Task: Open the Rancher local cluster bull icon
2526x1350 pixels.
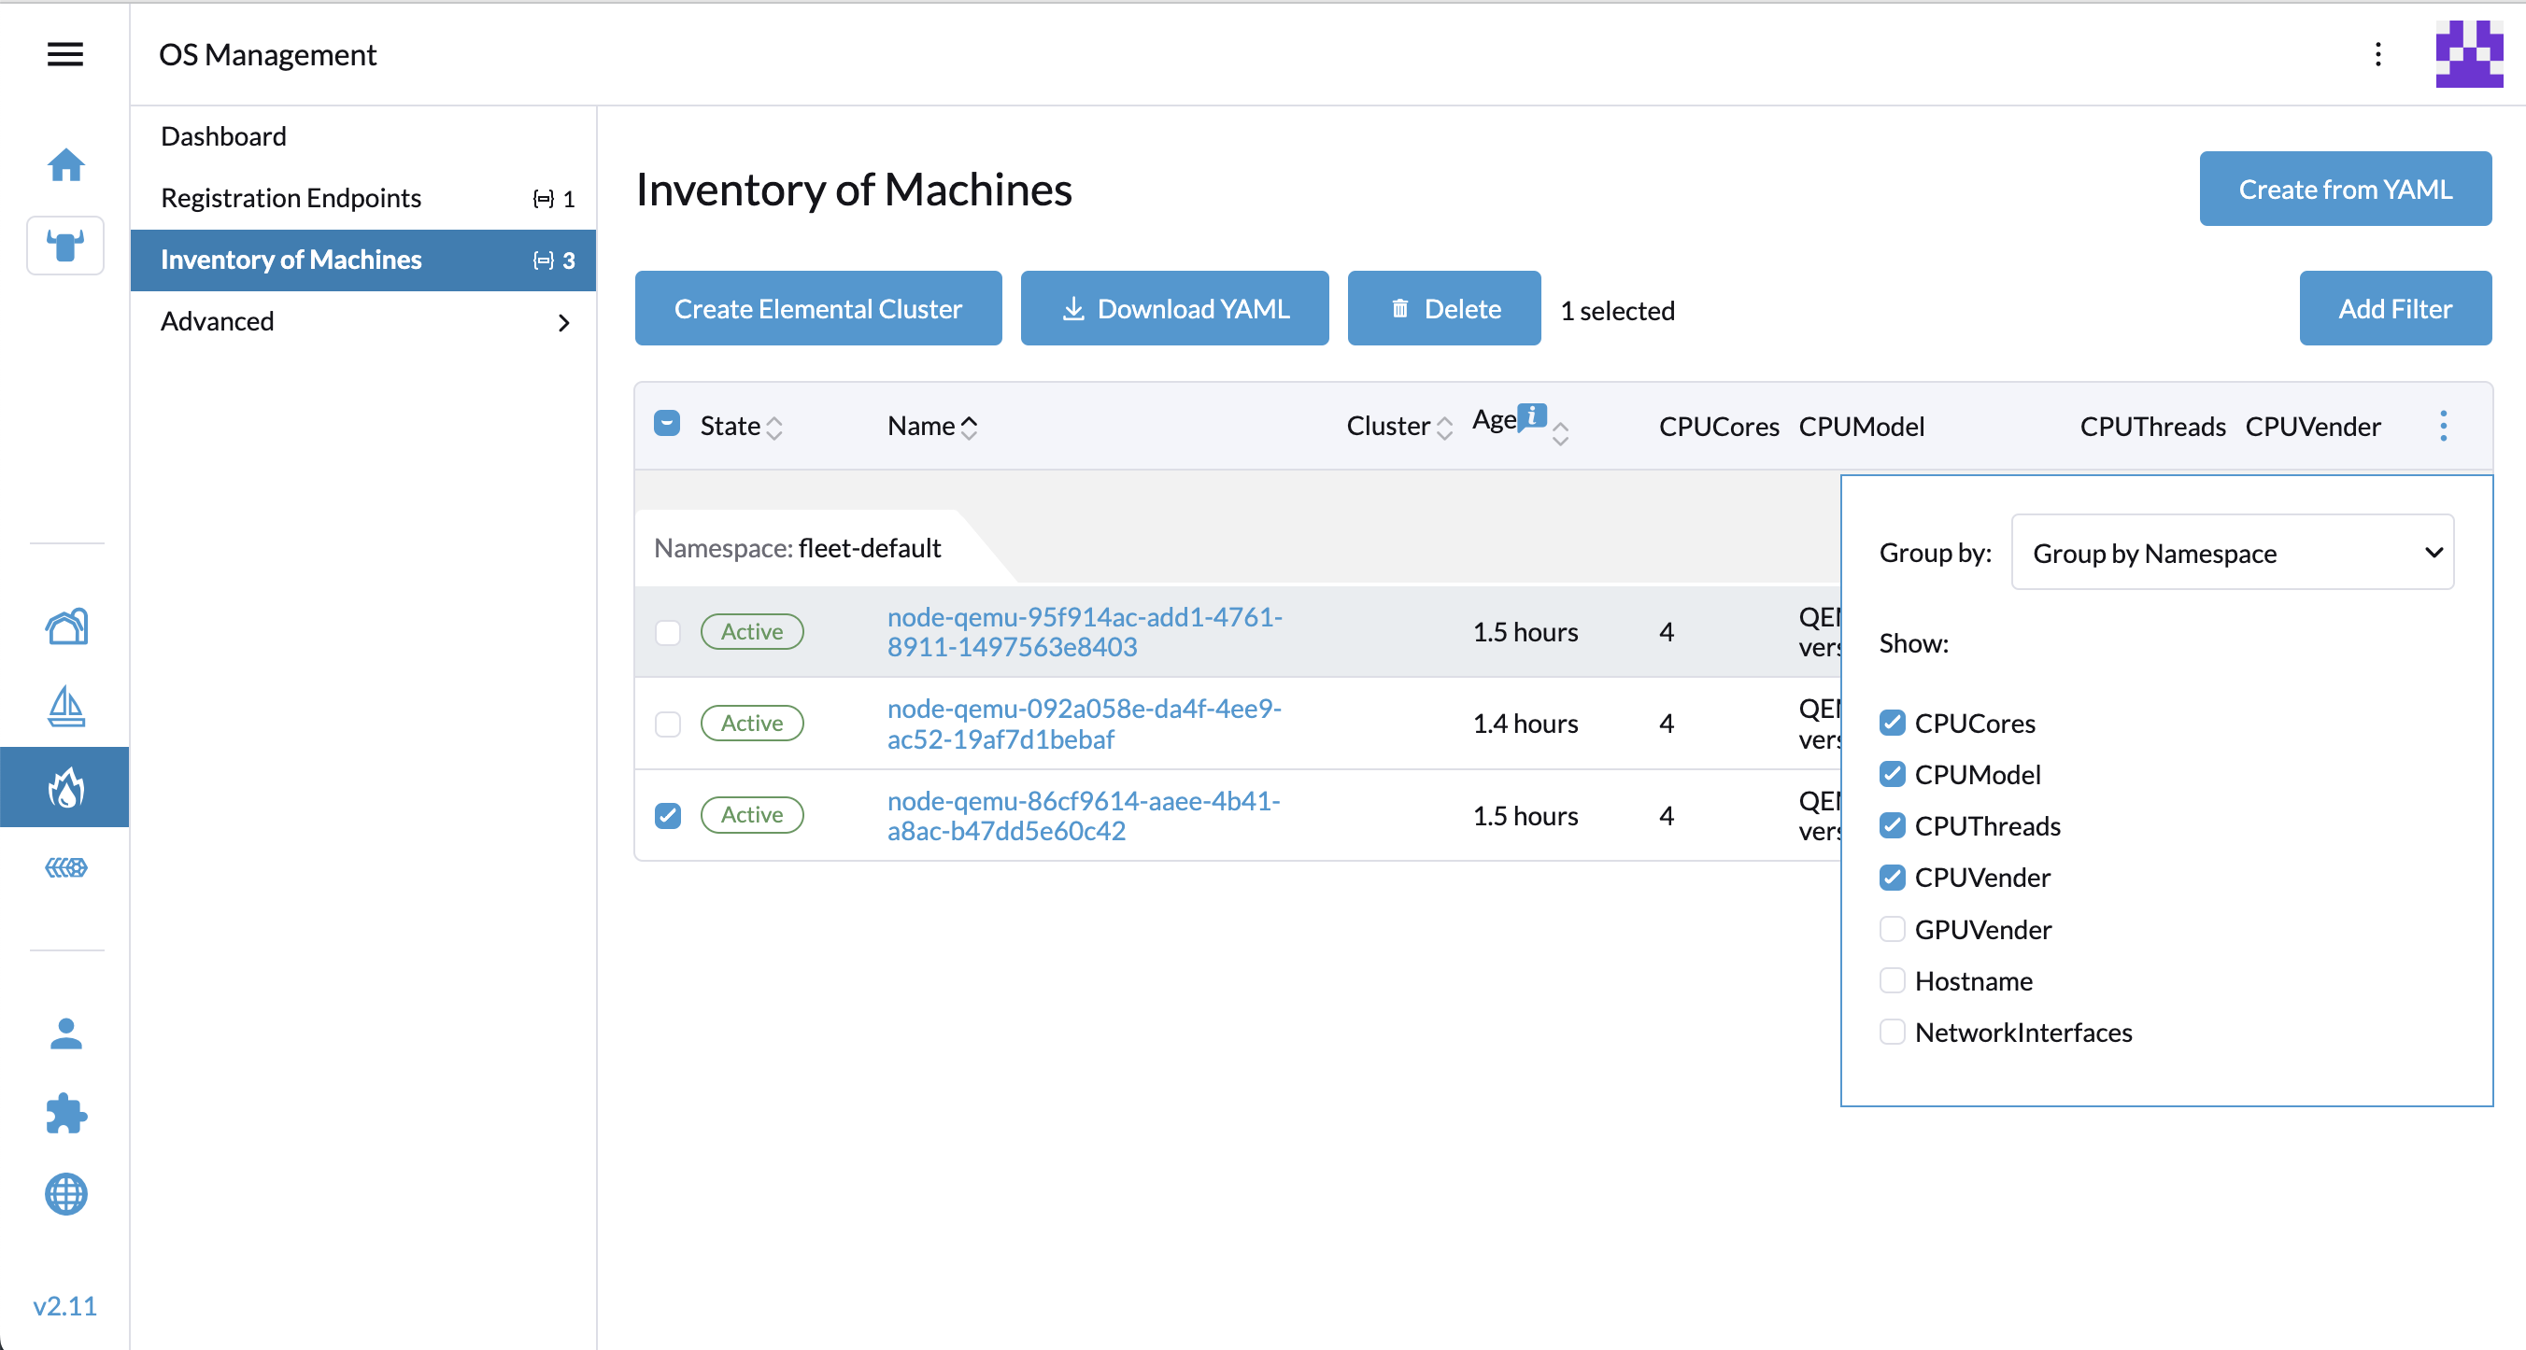Action: 65,245
